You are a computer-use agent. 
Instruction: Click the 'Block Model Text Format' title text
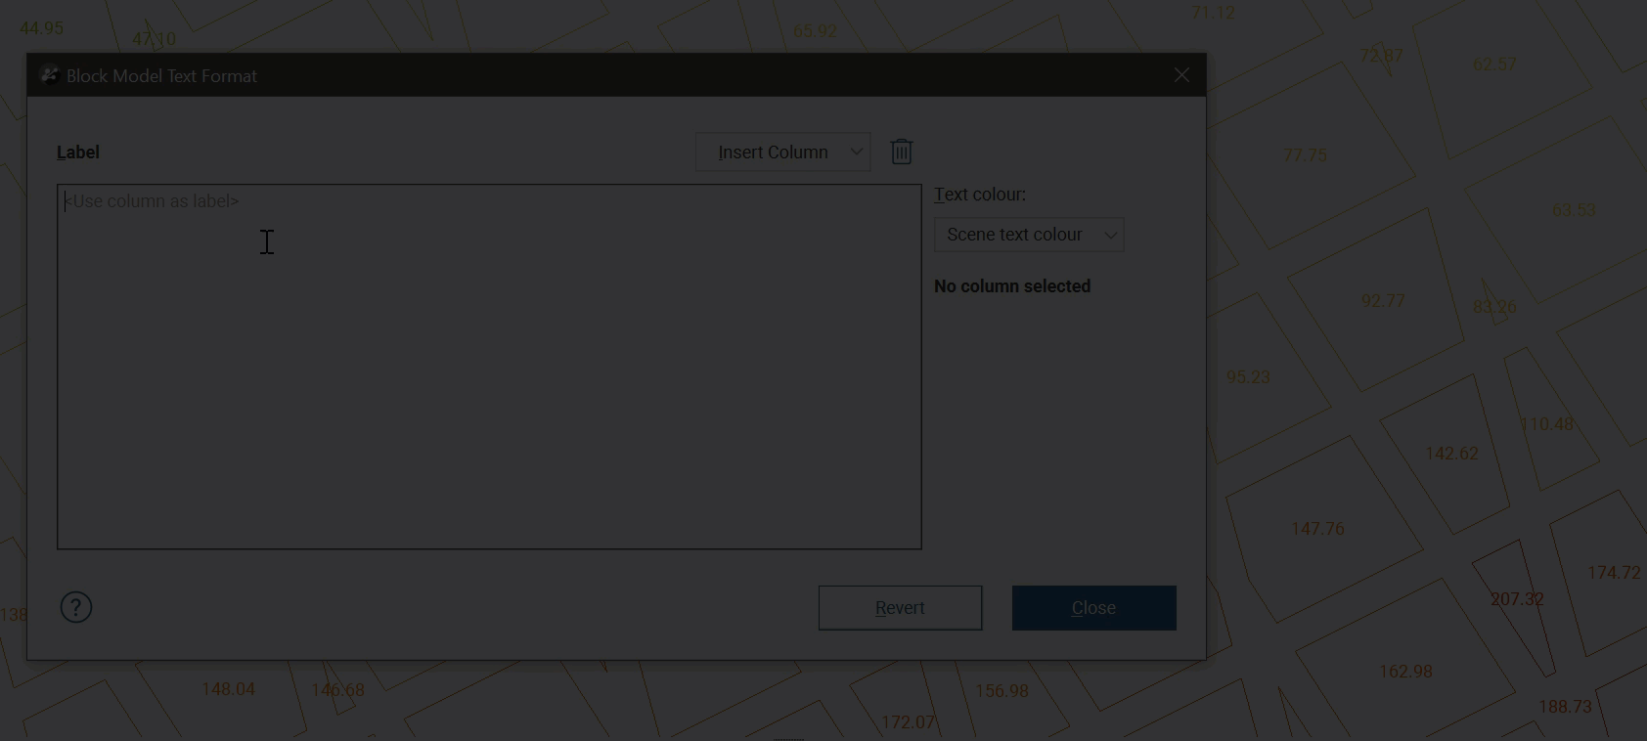pos(161,76)
